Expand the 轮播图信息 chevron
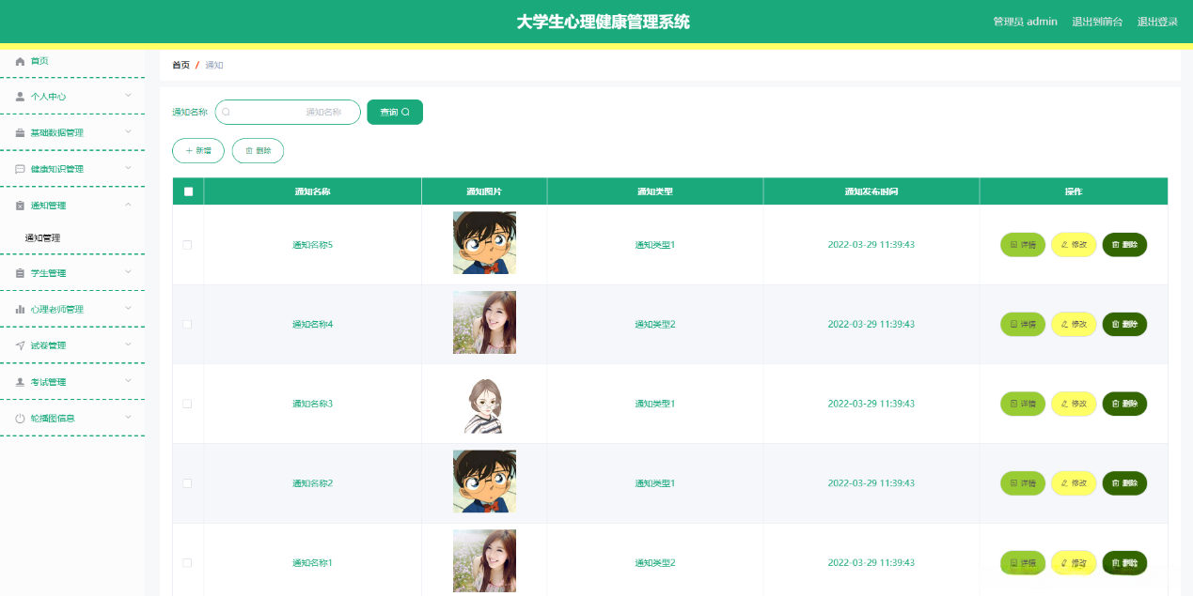Screen dimensions: 1193x596 tap(129, 418)
